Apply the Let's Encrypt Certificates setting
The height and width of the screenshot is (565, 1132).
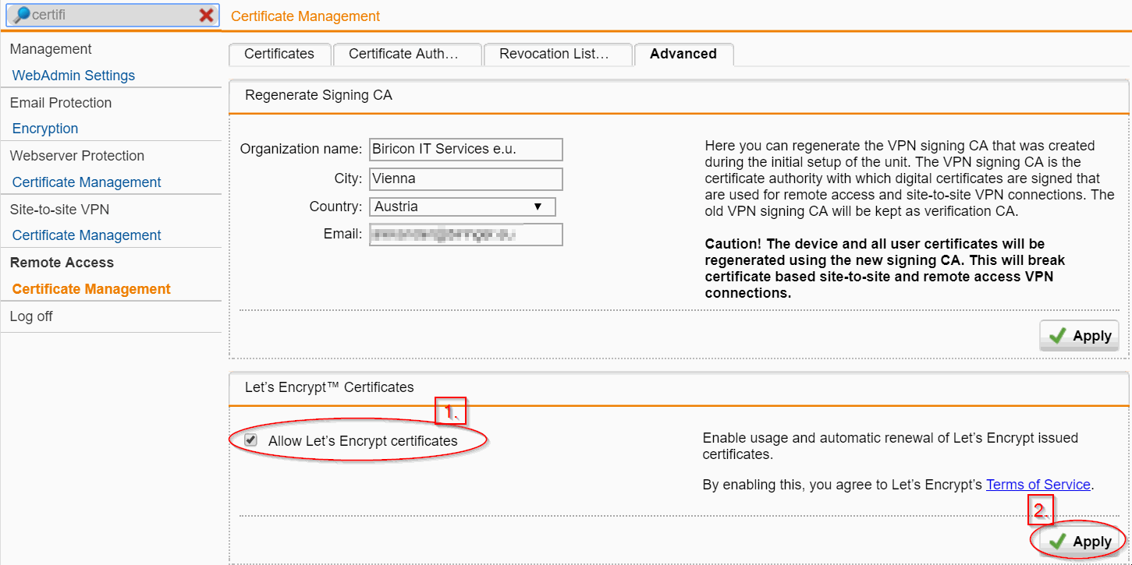pyautogui.click(x=1080, y=541)
